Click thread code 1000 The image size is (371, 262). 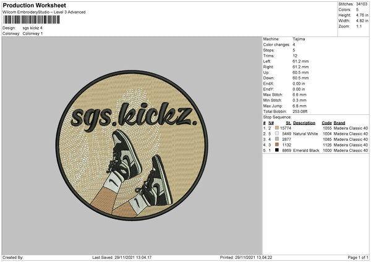327,150
